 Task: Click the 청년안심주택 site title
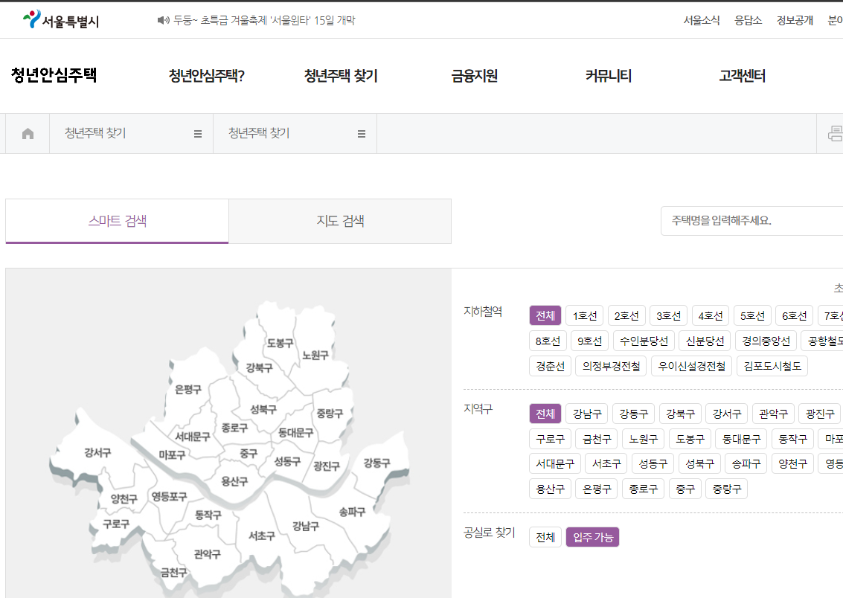click(54, 74)
